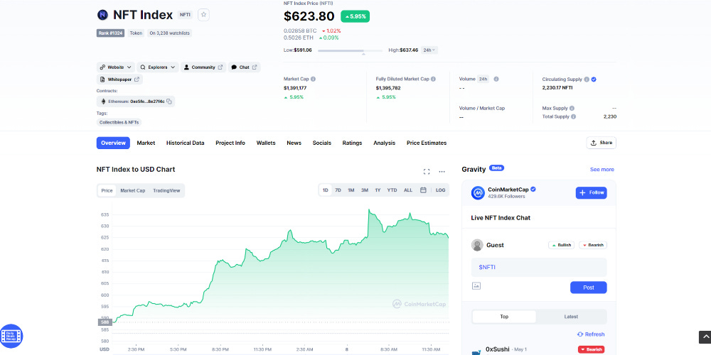Switch chart to Price view
This screenshot has width=711, height=355.
[107, 190]
